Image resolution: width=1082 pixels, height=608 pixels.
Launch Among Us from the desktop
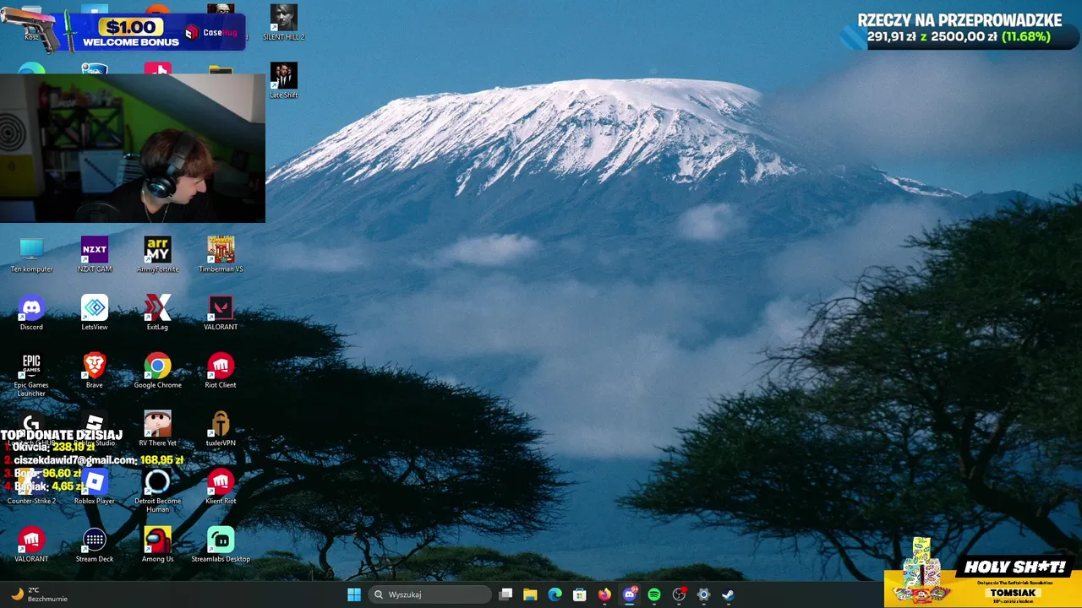[157, 545]
